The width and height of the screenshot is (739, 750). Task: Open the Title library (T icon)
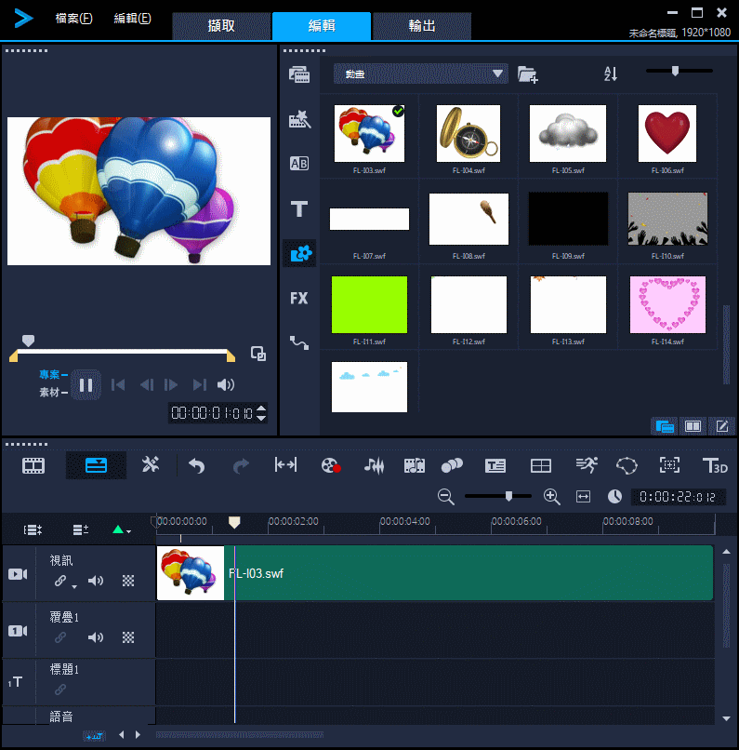[298, 209]
